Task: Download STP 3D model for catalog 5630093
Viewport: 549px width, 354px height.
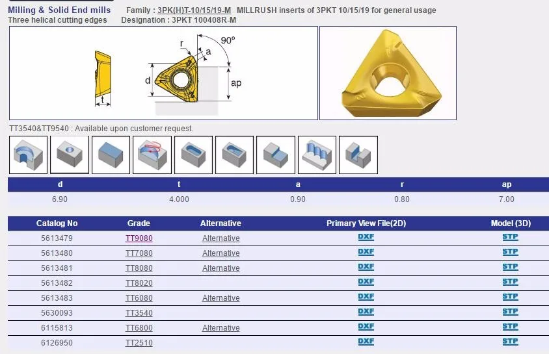Action: (510, 312)
